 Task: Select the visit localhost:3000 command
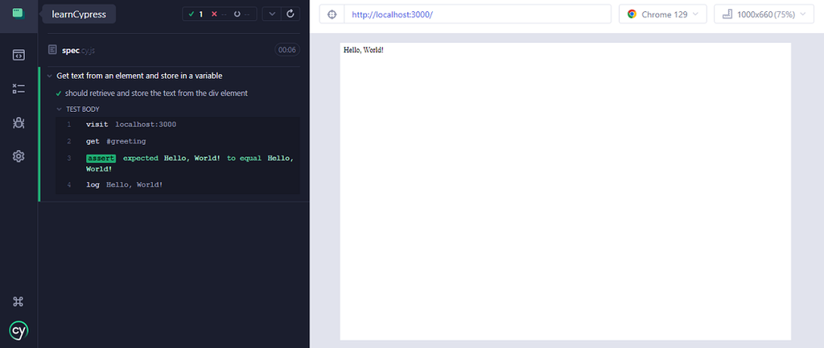(178, 125)
